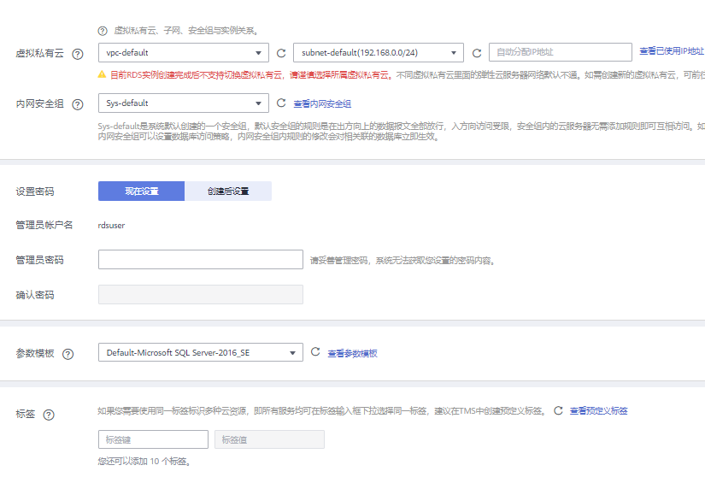Select the 现在设置 password option
The height and width of the screenshot is (483, 705).
[x=141, y=191]
